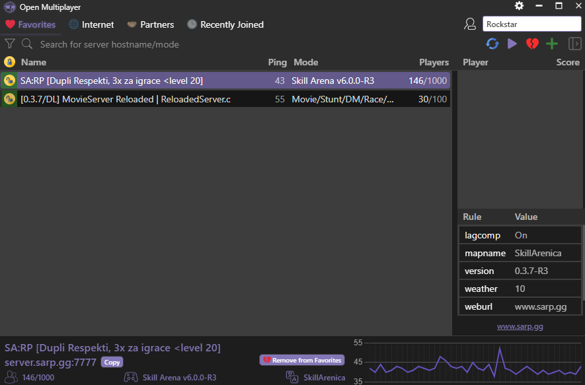The height and width of the screenshot is (385, 585).
Task: Click the Movie/Stunt/DM/Race mode cell
Action: tap(342, 99)
